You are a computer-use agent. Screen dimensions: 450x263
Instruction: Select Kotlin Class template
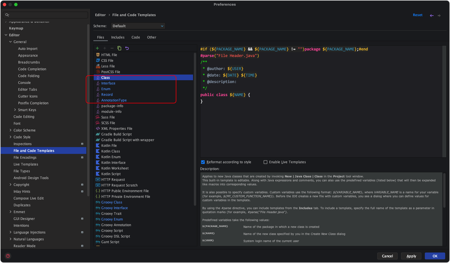point(110,151)
